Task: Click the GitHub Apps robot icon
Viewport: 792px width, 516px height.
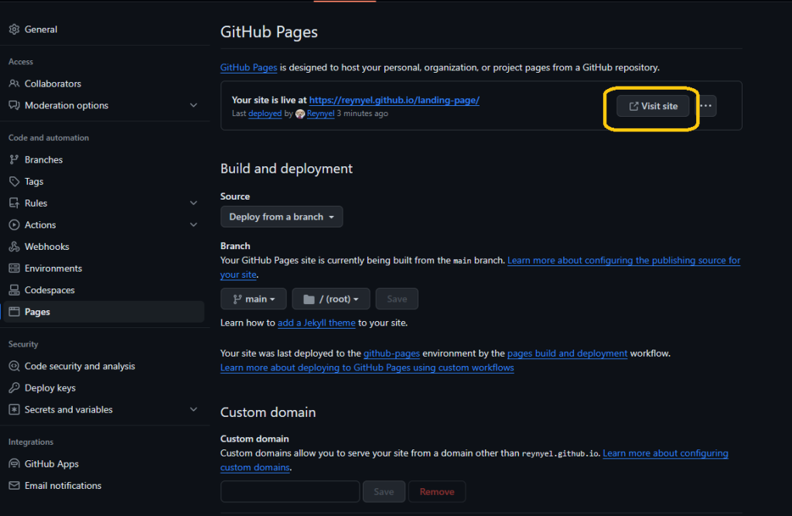Action: point(14,463)
